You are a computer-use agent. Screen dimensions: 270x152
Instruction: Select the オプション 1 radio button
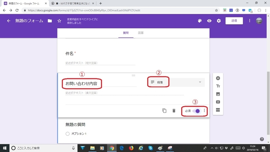point(67,134)
